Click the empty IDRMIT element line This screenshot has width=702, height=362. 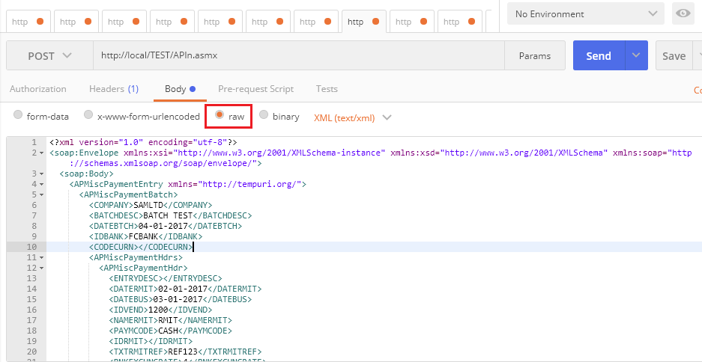coord(151,342)
